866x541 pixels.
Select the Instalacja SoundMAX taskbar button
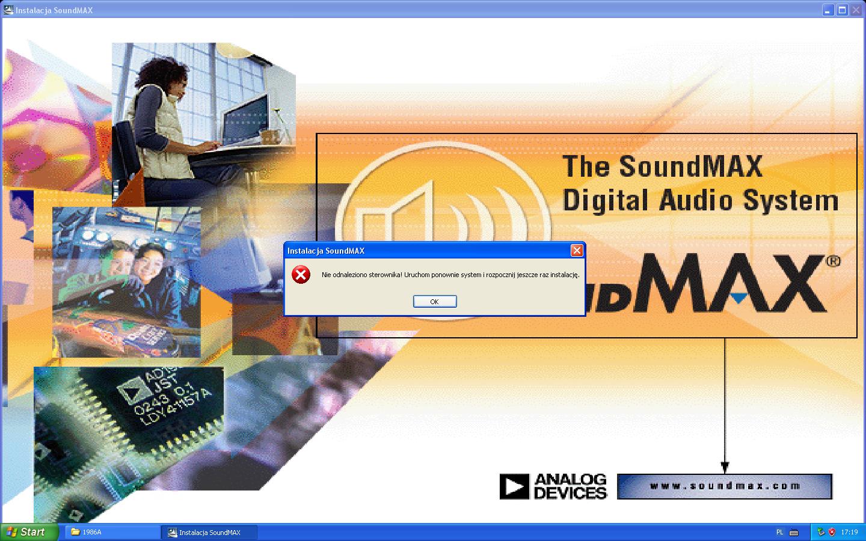click(210, 532)
